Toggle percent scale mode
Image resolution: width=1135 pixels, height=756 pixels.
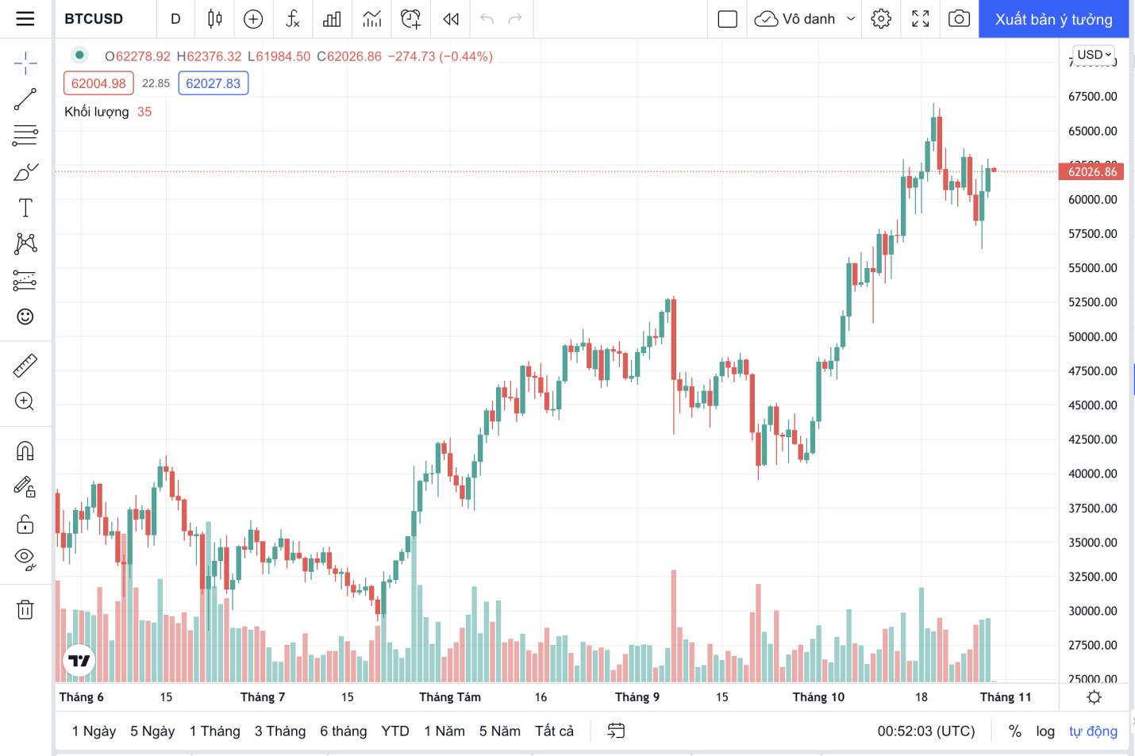point(1014,731)
